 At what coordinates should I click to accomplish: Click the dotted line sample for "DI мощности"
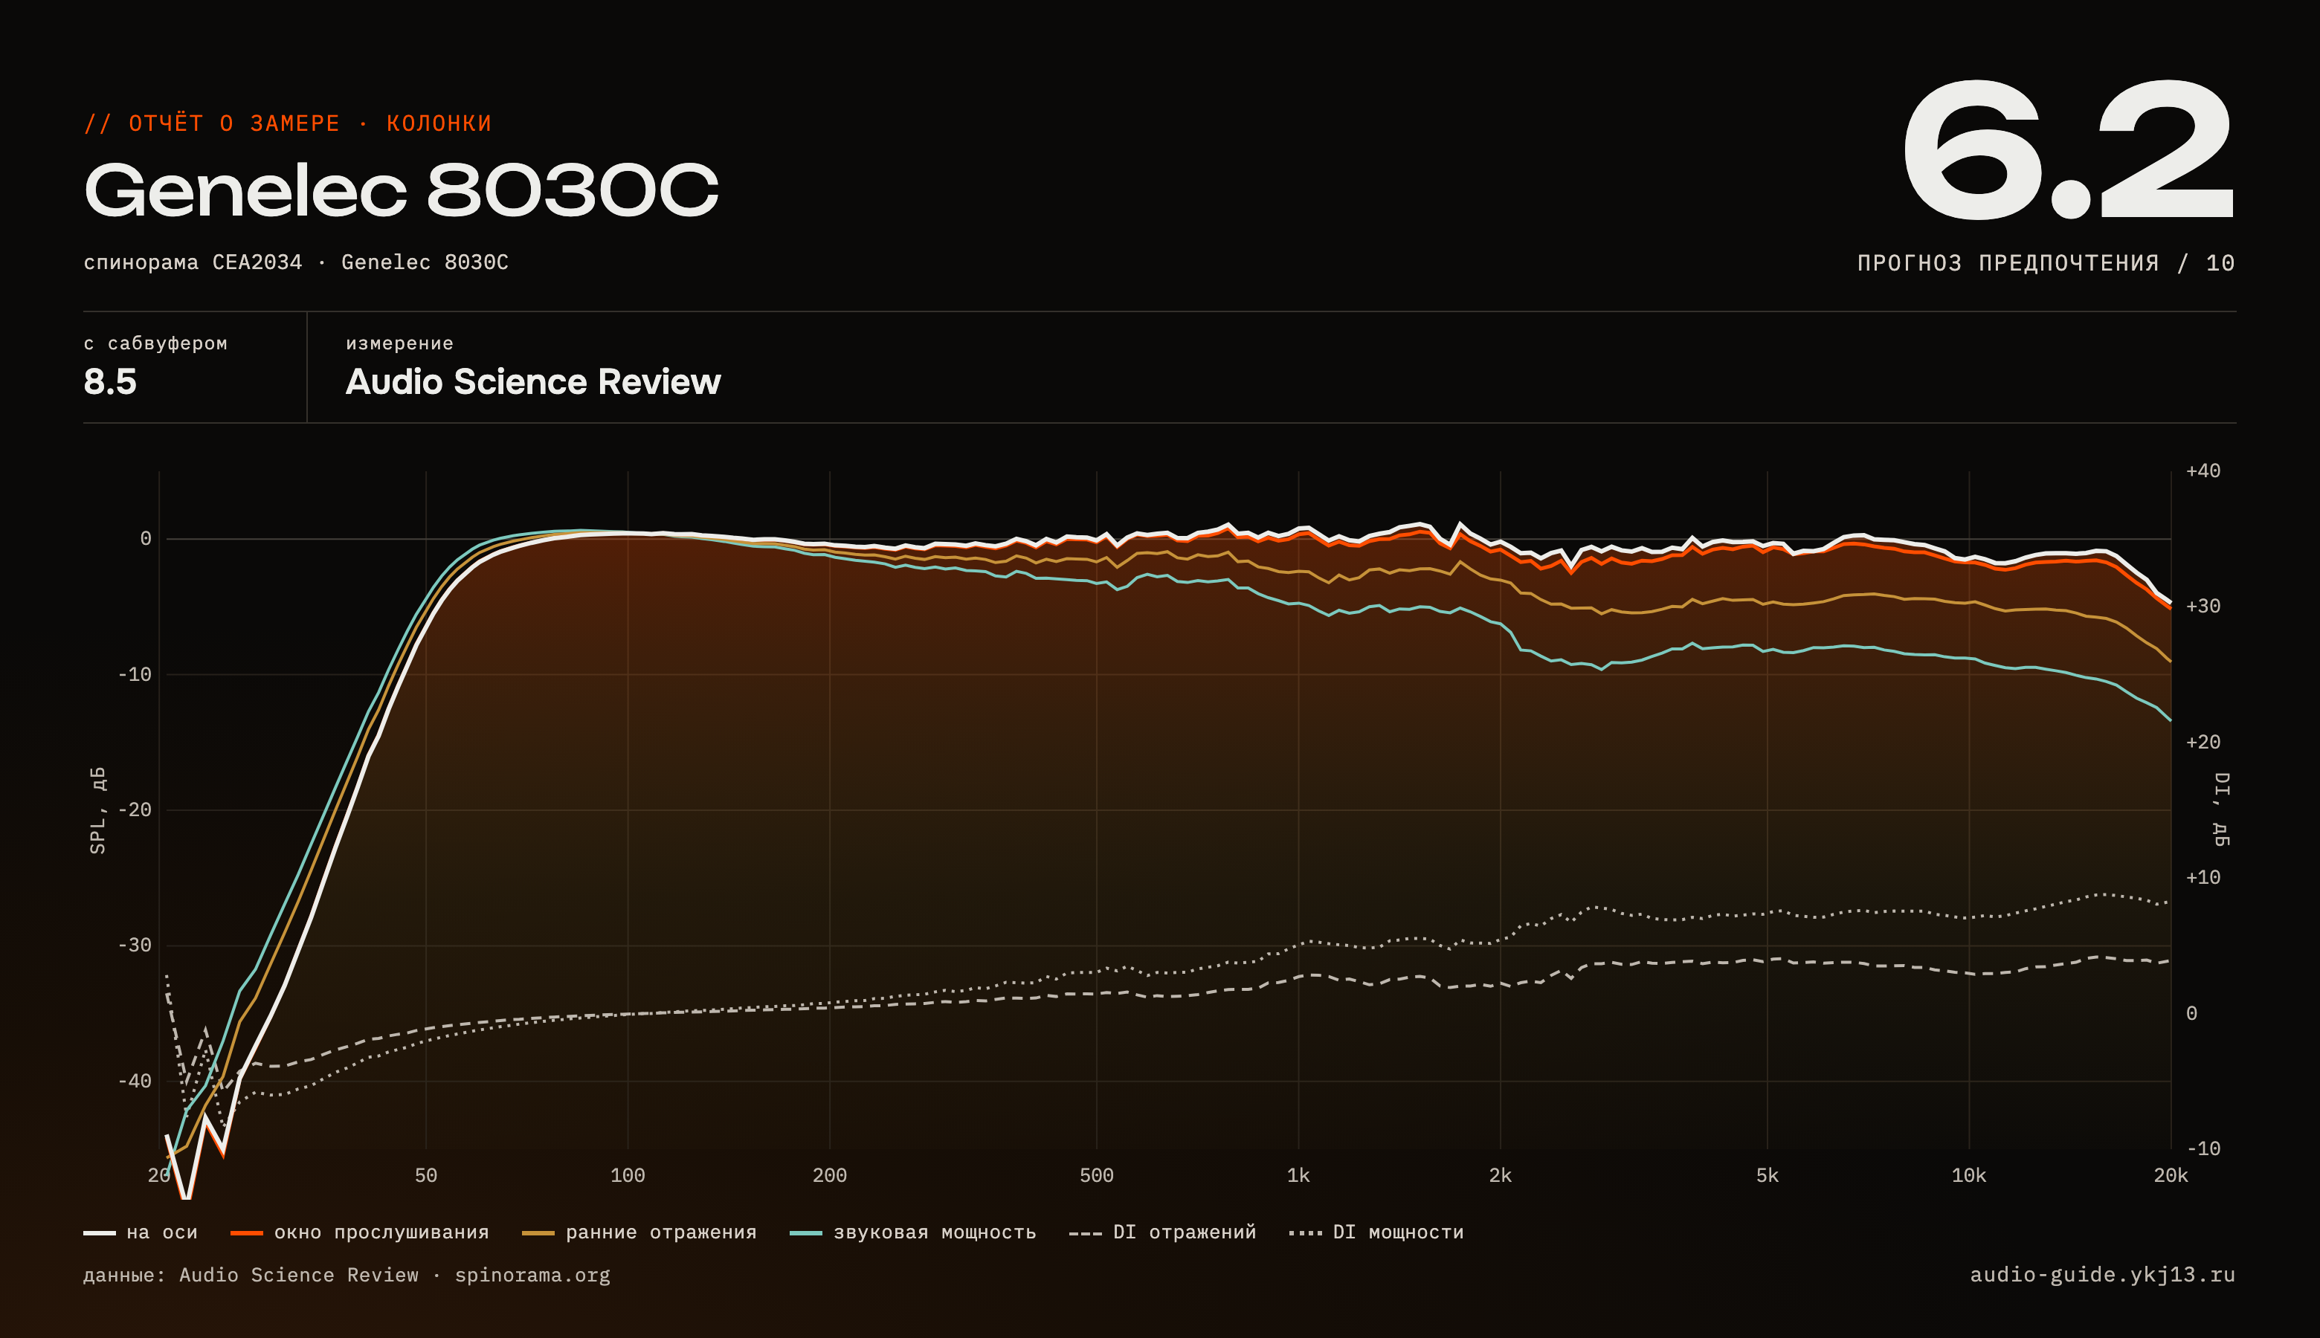1305,1233
